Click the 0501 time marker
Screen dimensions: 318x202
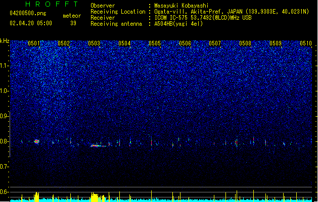tap(34, 43)
